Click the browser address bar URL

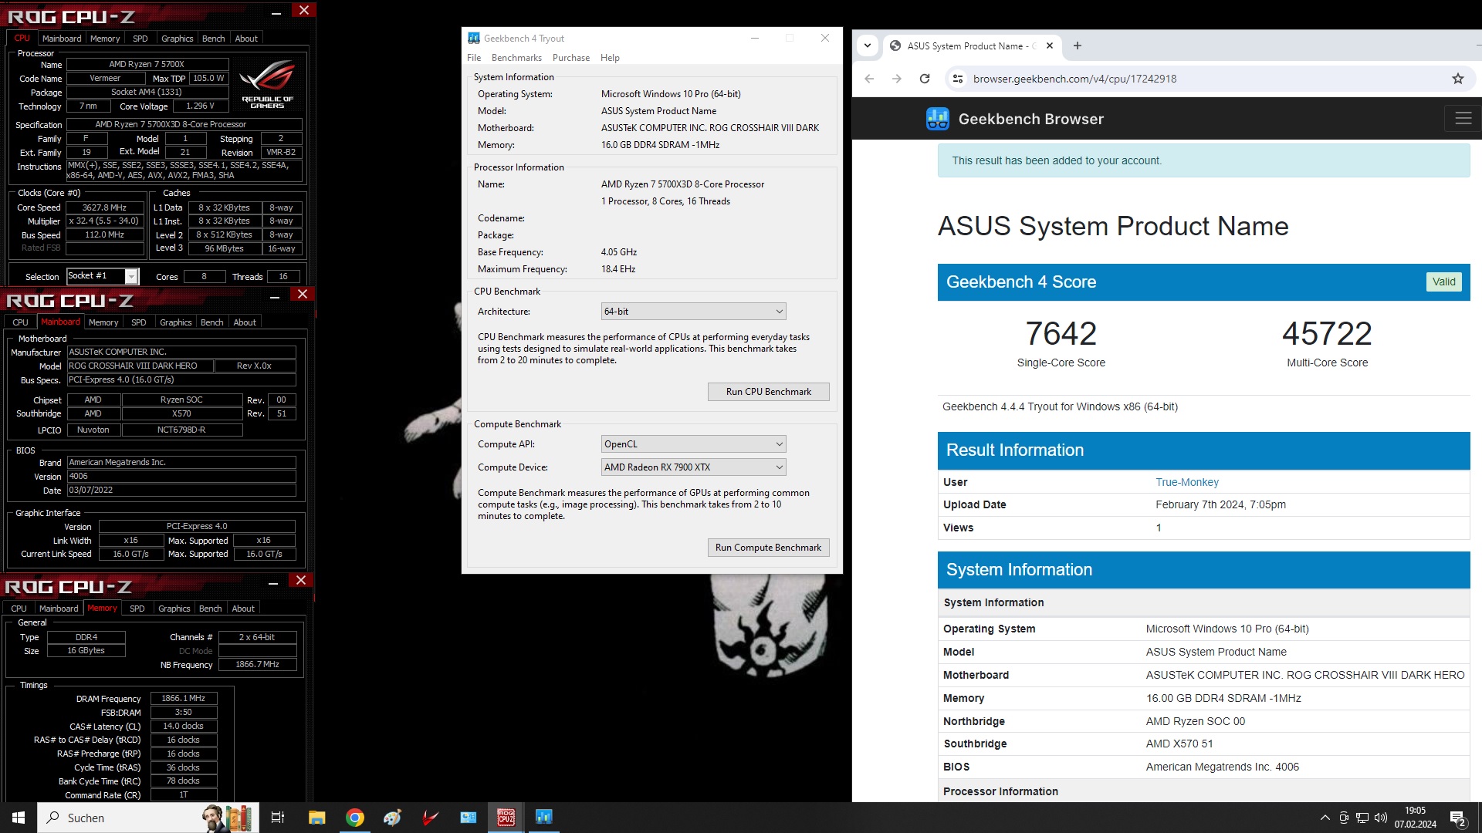pos(1074,79)
